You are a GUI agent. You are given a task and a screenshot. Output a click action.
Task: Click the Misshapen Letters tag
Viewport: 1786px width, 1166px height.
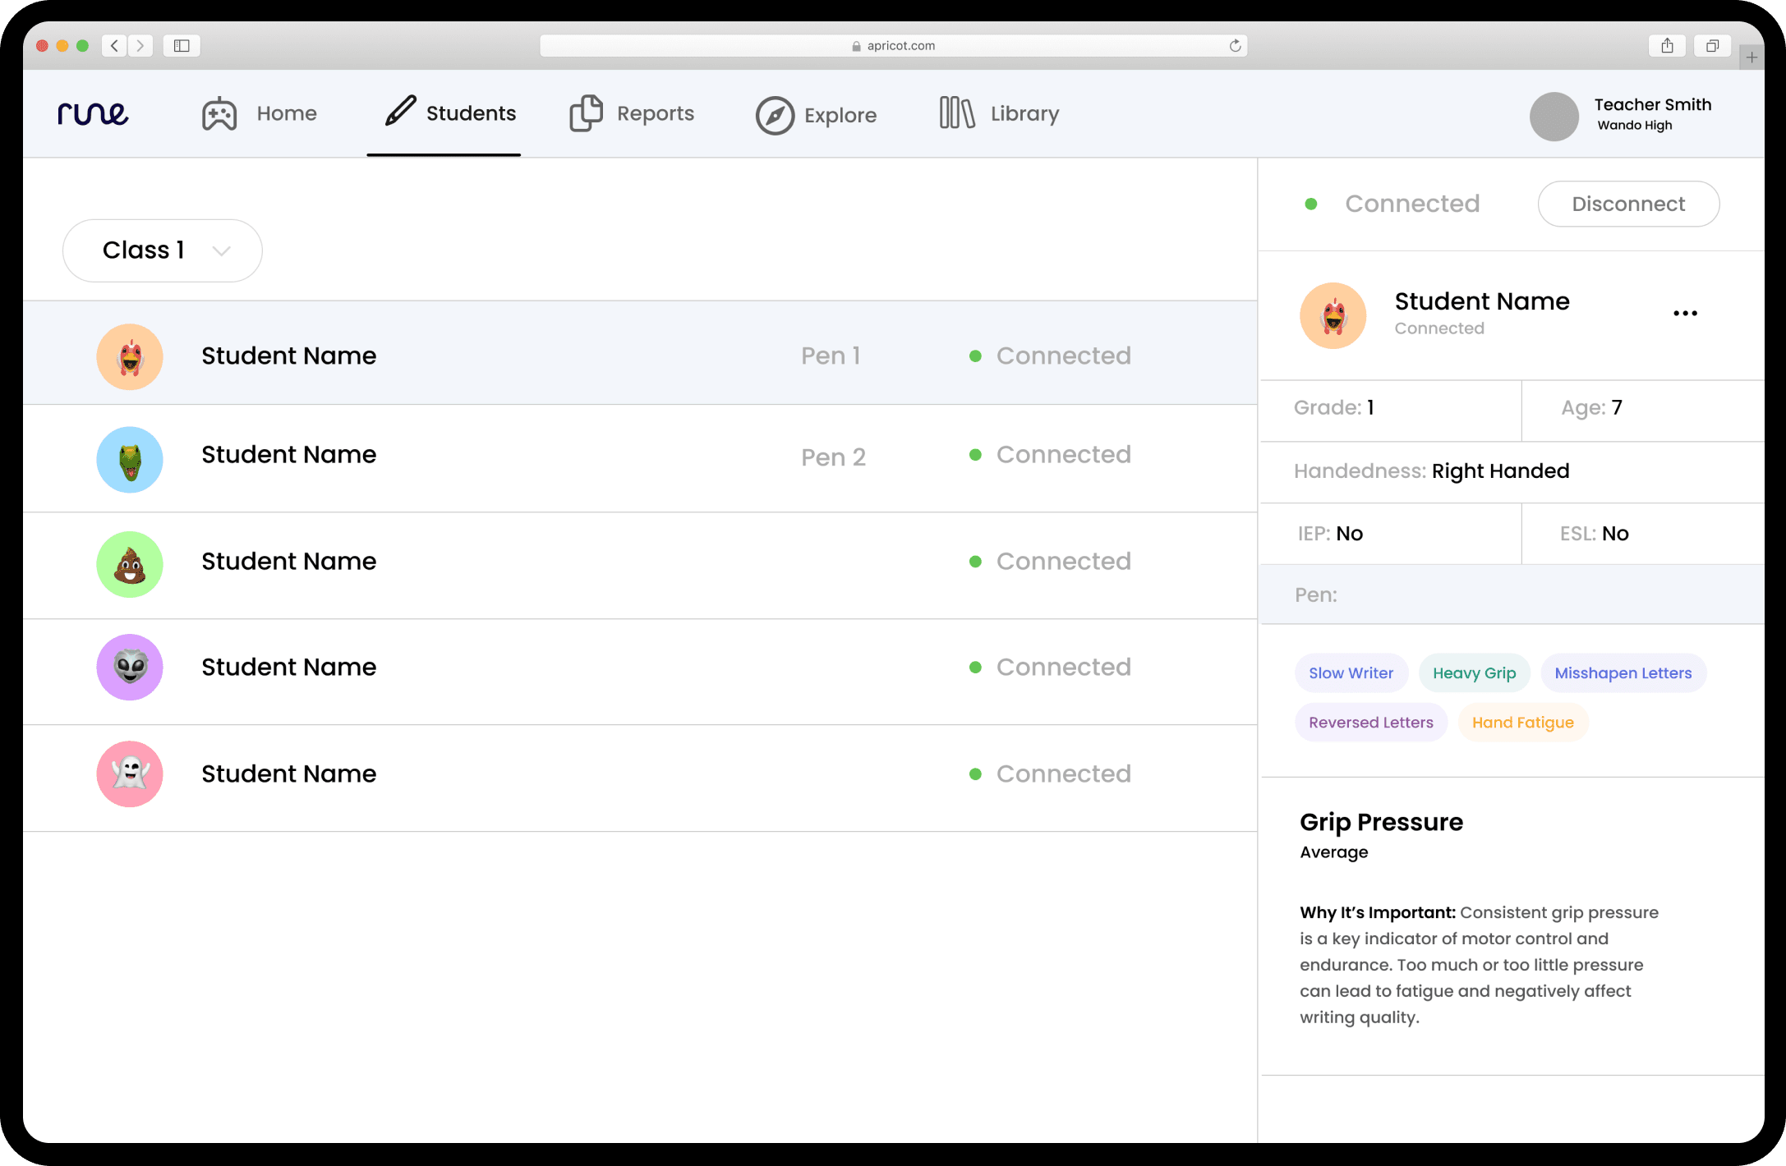click(x=1623, y=673)
